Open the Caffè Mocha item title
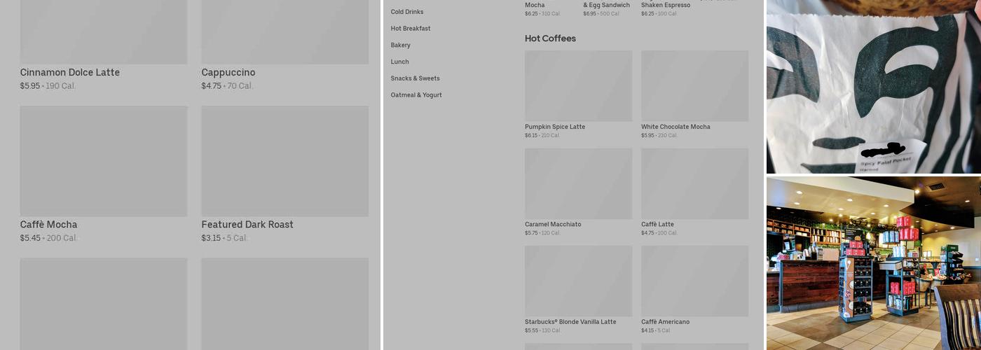The height and width of the screenshot is (350, 981). point(49,224)
